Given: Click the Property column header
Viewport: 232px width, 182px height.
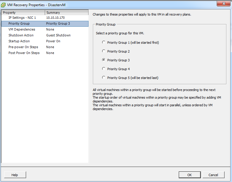Looking at the screenshot, I should pyautogui.click(x=23, y=13).
